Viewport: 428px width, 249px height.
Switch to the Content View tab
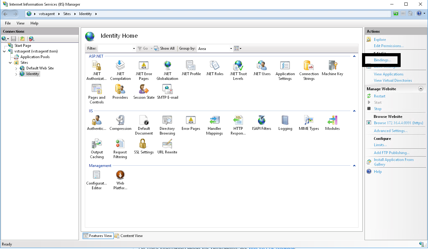[x=129, y=236]
